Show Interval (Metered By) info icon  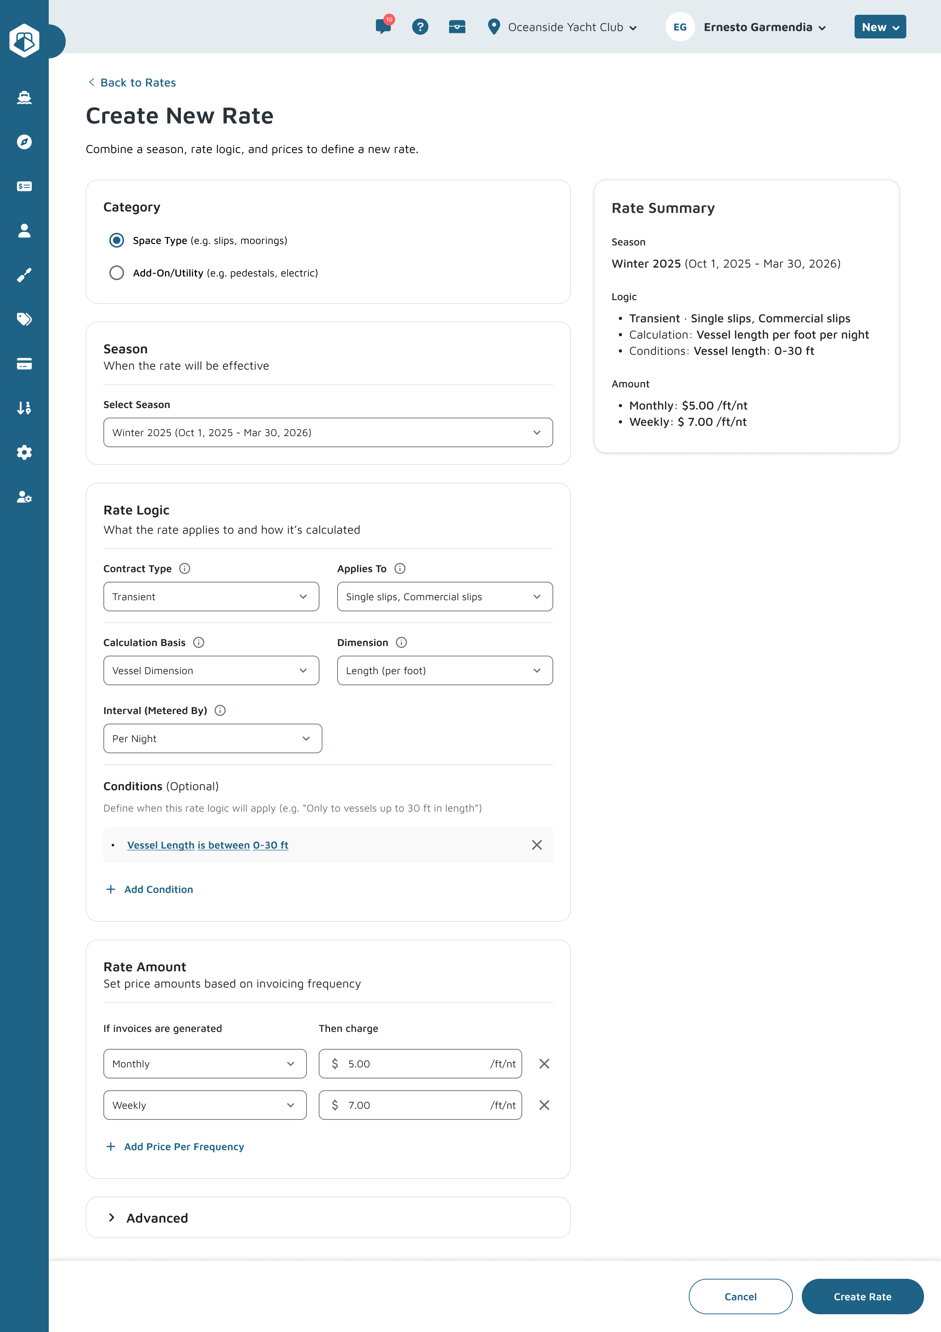click(220, 710)
